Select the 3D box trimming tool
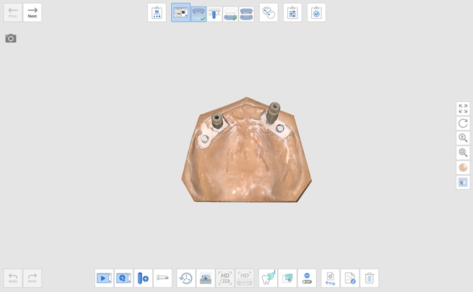Screen dimensions: 473x292 click(x=287, y=278)
